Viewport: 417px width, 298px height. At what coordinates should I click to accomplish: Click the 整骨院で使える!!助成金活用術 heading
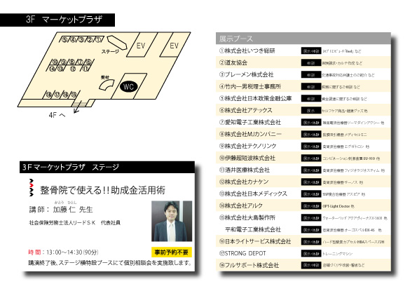click(102, 190)
